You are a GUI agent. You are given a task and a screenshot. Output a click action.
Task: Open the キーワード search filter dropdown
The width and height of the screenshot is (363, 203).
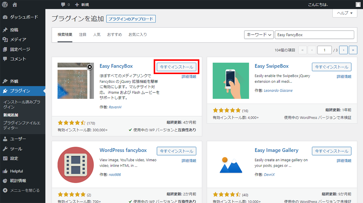(x=259, y=35)
